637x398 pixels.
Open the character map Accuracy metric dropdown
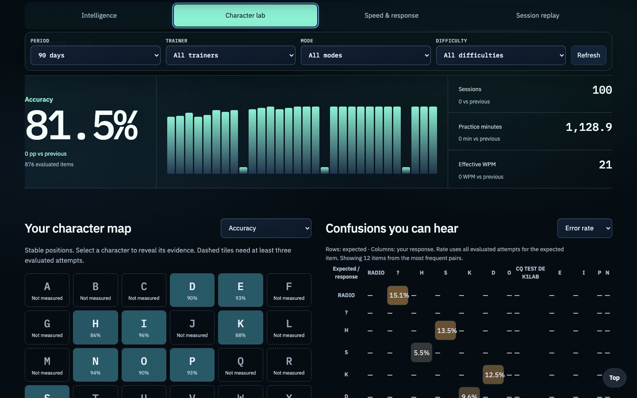266,228
